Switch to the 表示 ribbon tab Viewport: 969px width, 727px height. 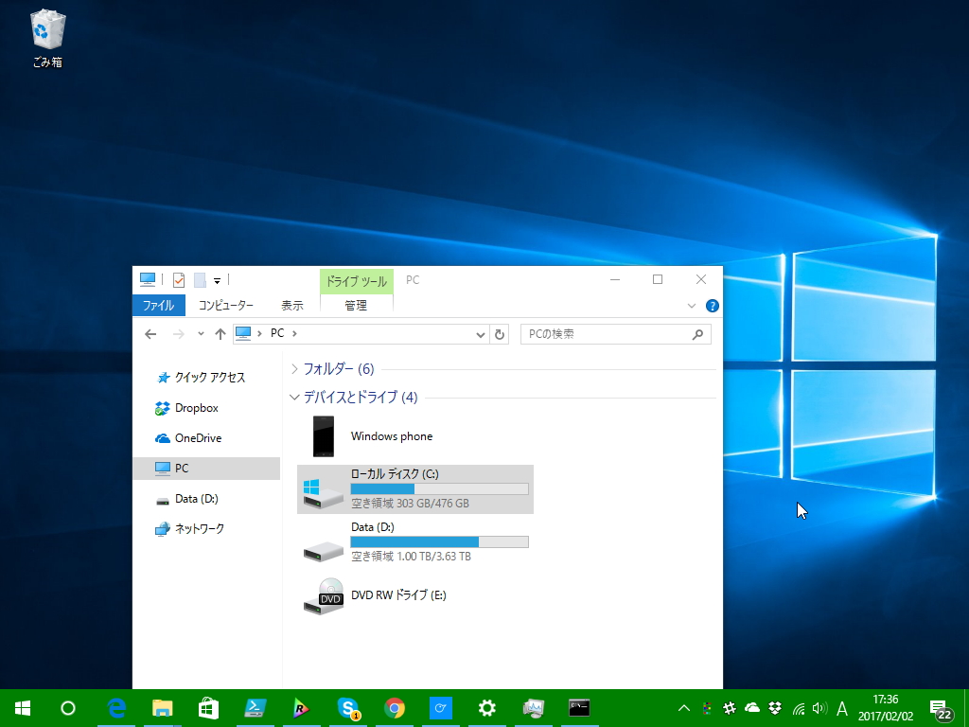tap(292, 306)
